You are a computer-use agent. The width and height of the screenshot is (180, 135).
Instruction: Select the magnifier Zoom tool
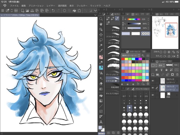[101, 19]
